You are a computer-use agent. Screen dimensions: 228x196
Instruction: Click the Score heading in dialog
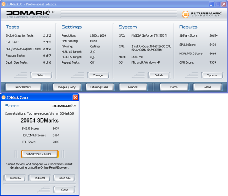[x=12, y=105]
